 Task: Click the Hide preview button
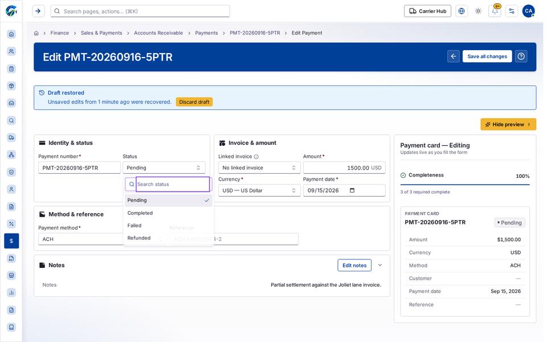pos(508,124)
